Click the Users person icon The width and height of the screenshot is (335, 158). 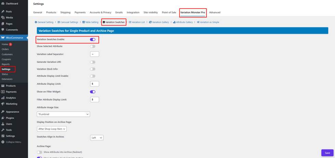click(3, 124)
